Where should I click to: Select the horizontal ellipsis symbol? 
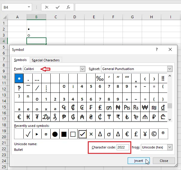[37, 78]
